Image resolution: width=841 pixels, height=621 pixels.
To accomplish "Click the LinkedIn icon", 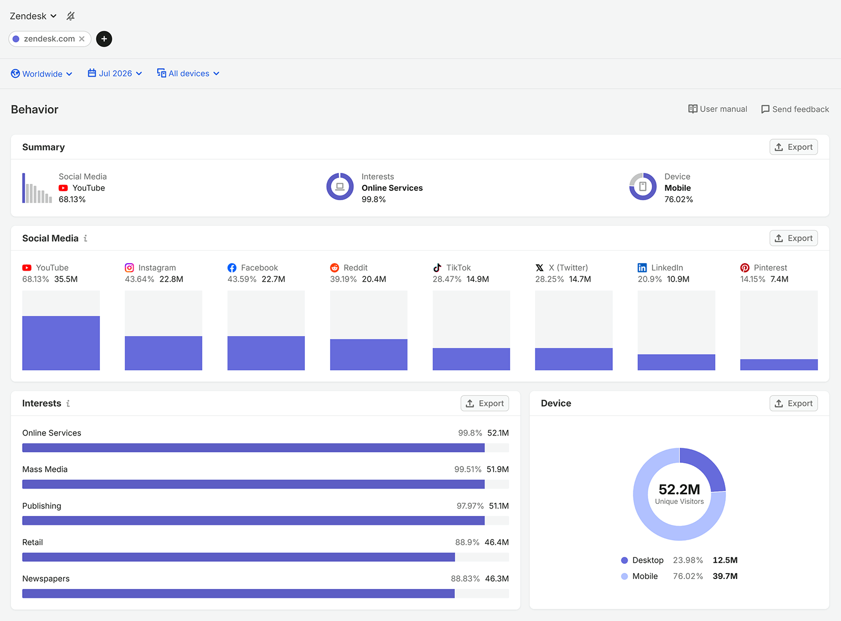I will tap(642, 268).
